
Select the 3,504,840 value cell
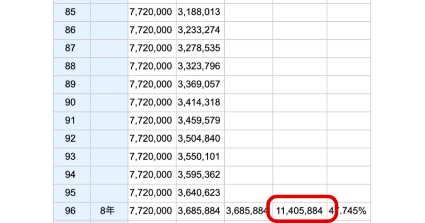[199, 139]
